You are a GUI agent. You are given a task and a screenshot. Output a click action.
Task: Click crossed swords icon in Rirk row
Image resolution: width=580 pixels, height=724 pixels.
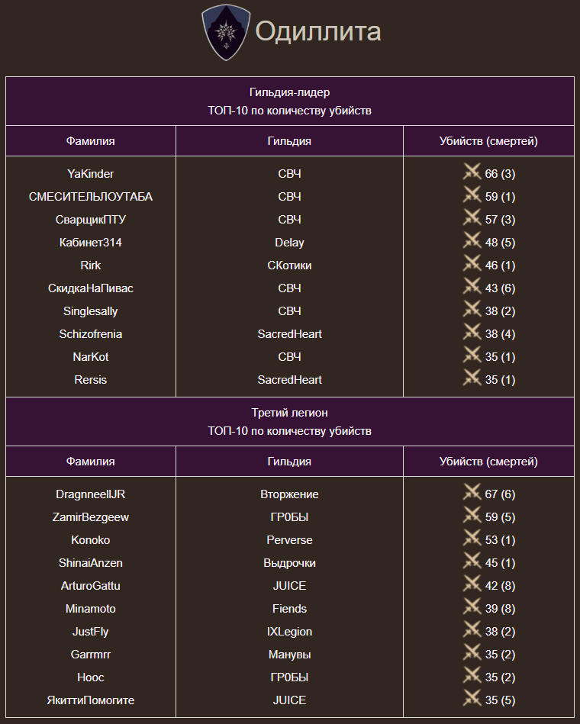pos(472,264)
